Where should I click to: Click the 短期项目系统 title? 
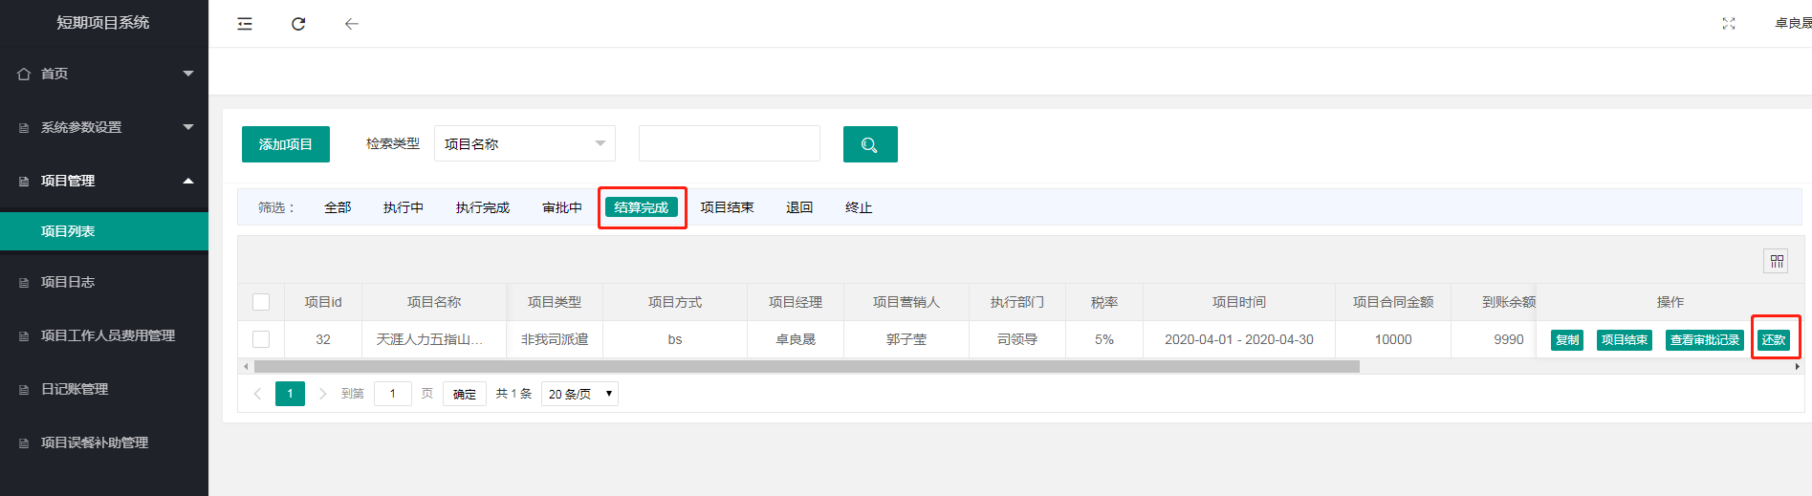click(x=103, y=23)
